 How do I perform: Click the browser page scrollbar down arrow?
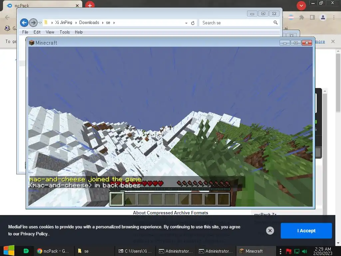click(338, 243)
